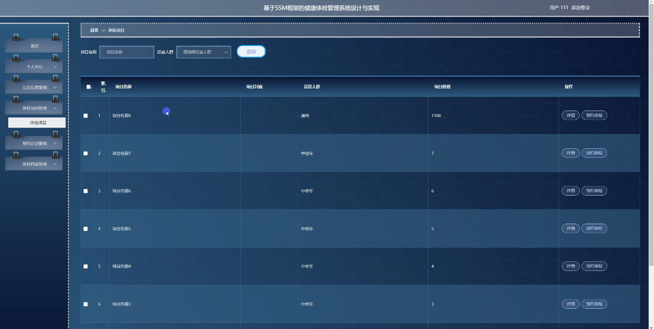Click 预约体检 button for 项目名称3

[x=594, y=304]
